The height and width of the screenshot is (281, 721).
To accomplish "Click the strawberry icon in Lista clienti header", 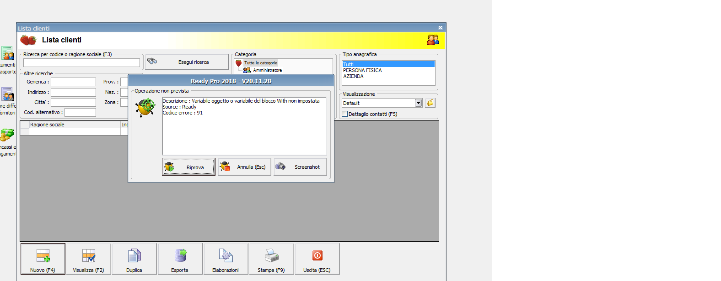I will point(28,40).
